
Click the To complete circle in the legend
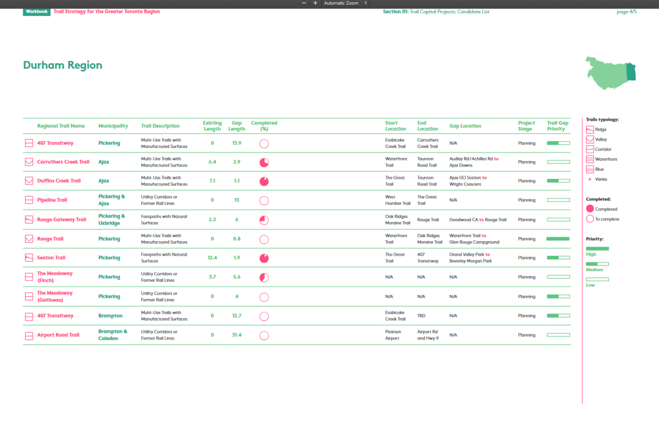click(x=590, y=219)
